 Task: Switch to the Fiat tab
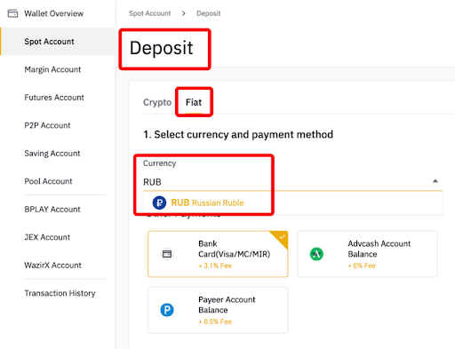(194, 102)
